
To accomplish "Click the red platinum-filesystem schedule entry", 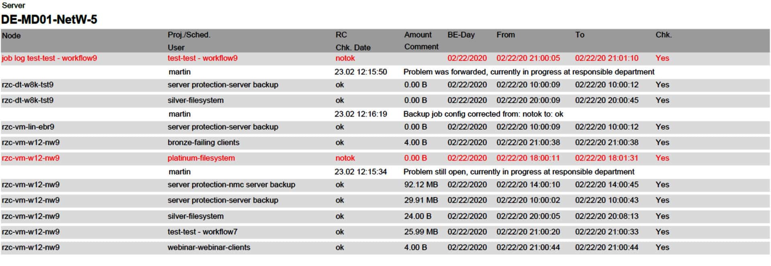I will 201,158.
